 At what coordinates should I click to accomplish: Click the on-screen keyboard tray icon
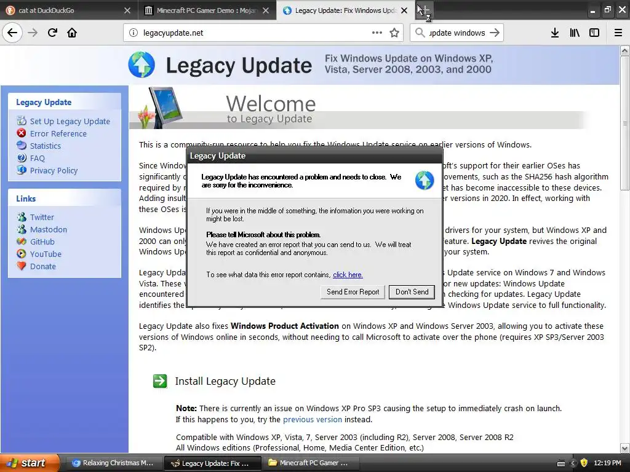(x=561, y=463)
